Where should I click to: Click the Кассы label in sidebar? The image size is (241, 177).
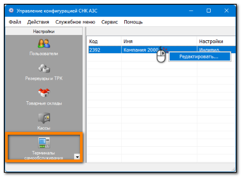click(44, 128)
